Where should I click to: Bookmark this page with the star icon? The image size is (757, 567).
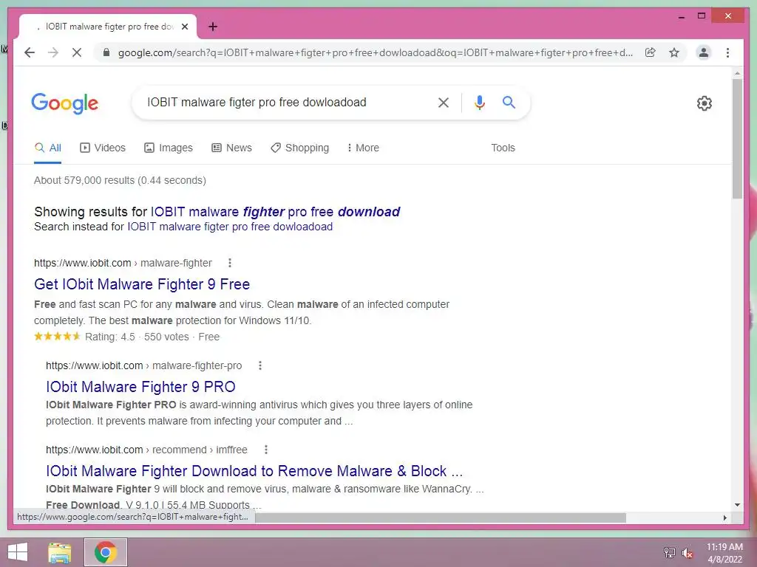click(x=674, y=52)
